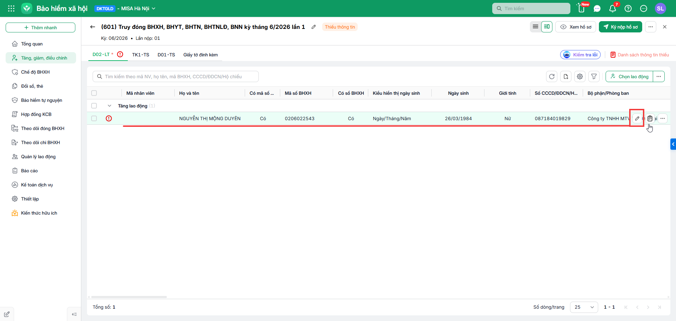
Task: Open the new device notification icon
Action: coord(582,8)
